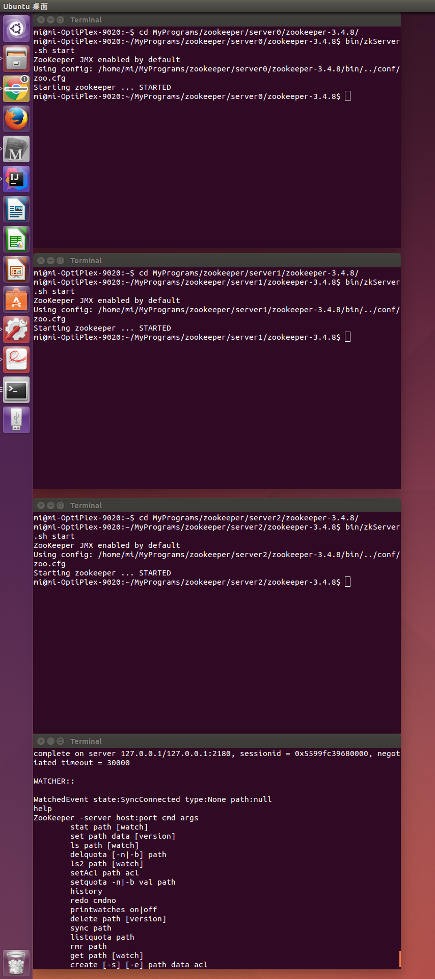
Task: Click the 'redo cmdno' help entry
Action: click(x=93, y=900)
